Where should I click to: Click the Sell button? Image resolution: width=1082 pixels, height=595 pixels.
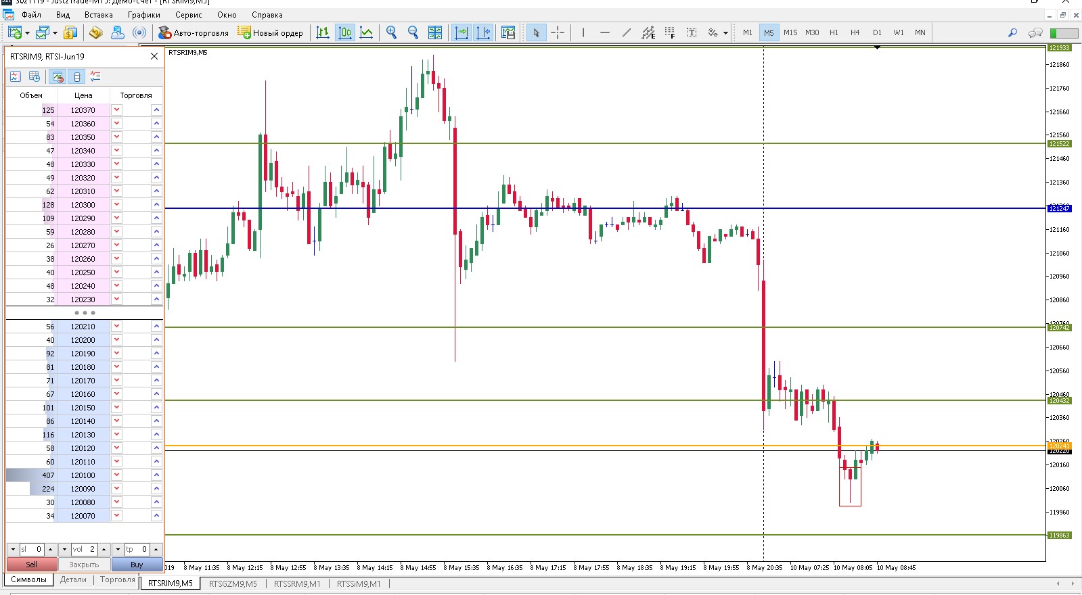click(x=32, y=565)
